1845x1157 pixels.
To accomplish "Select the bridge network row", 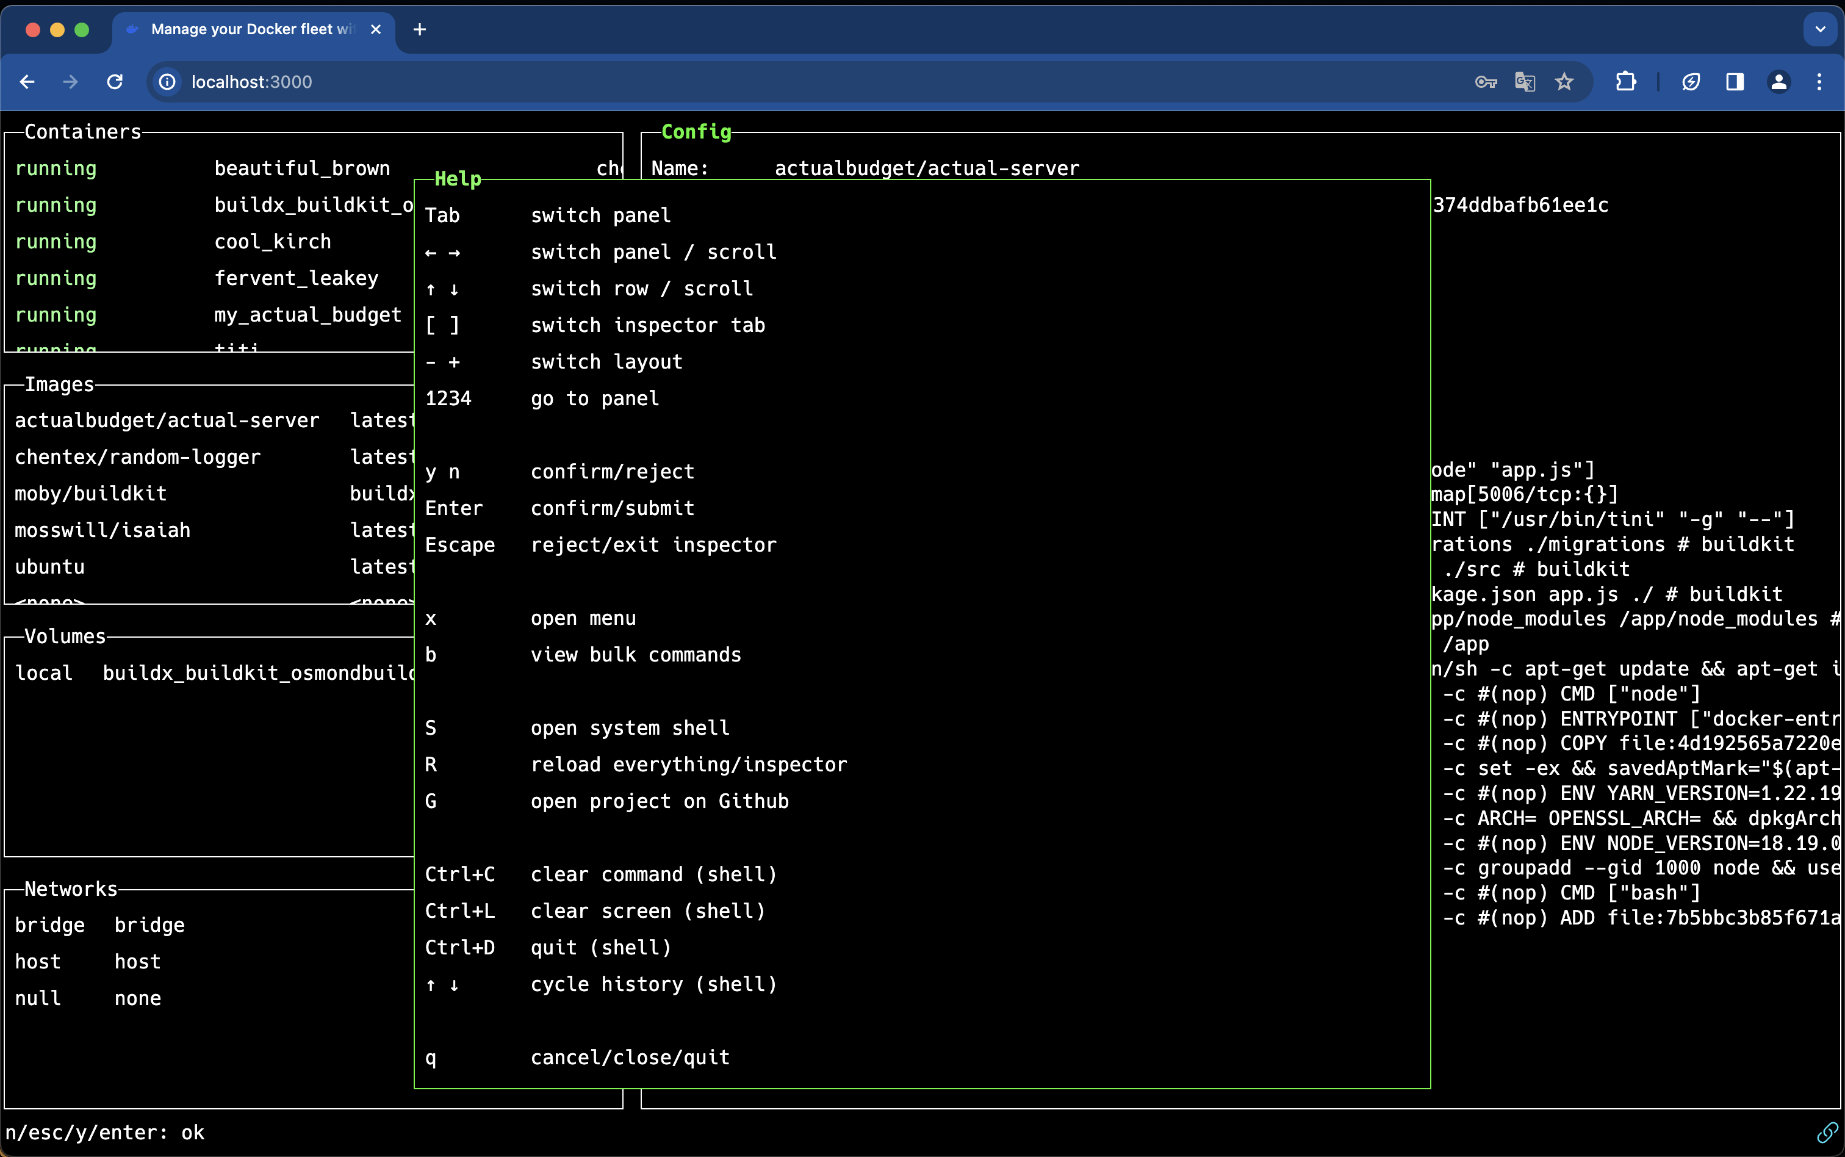I will (51, 925).
